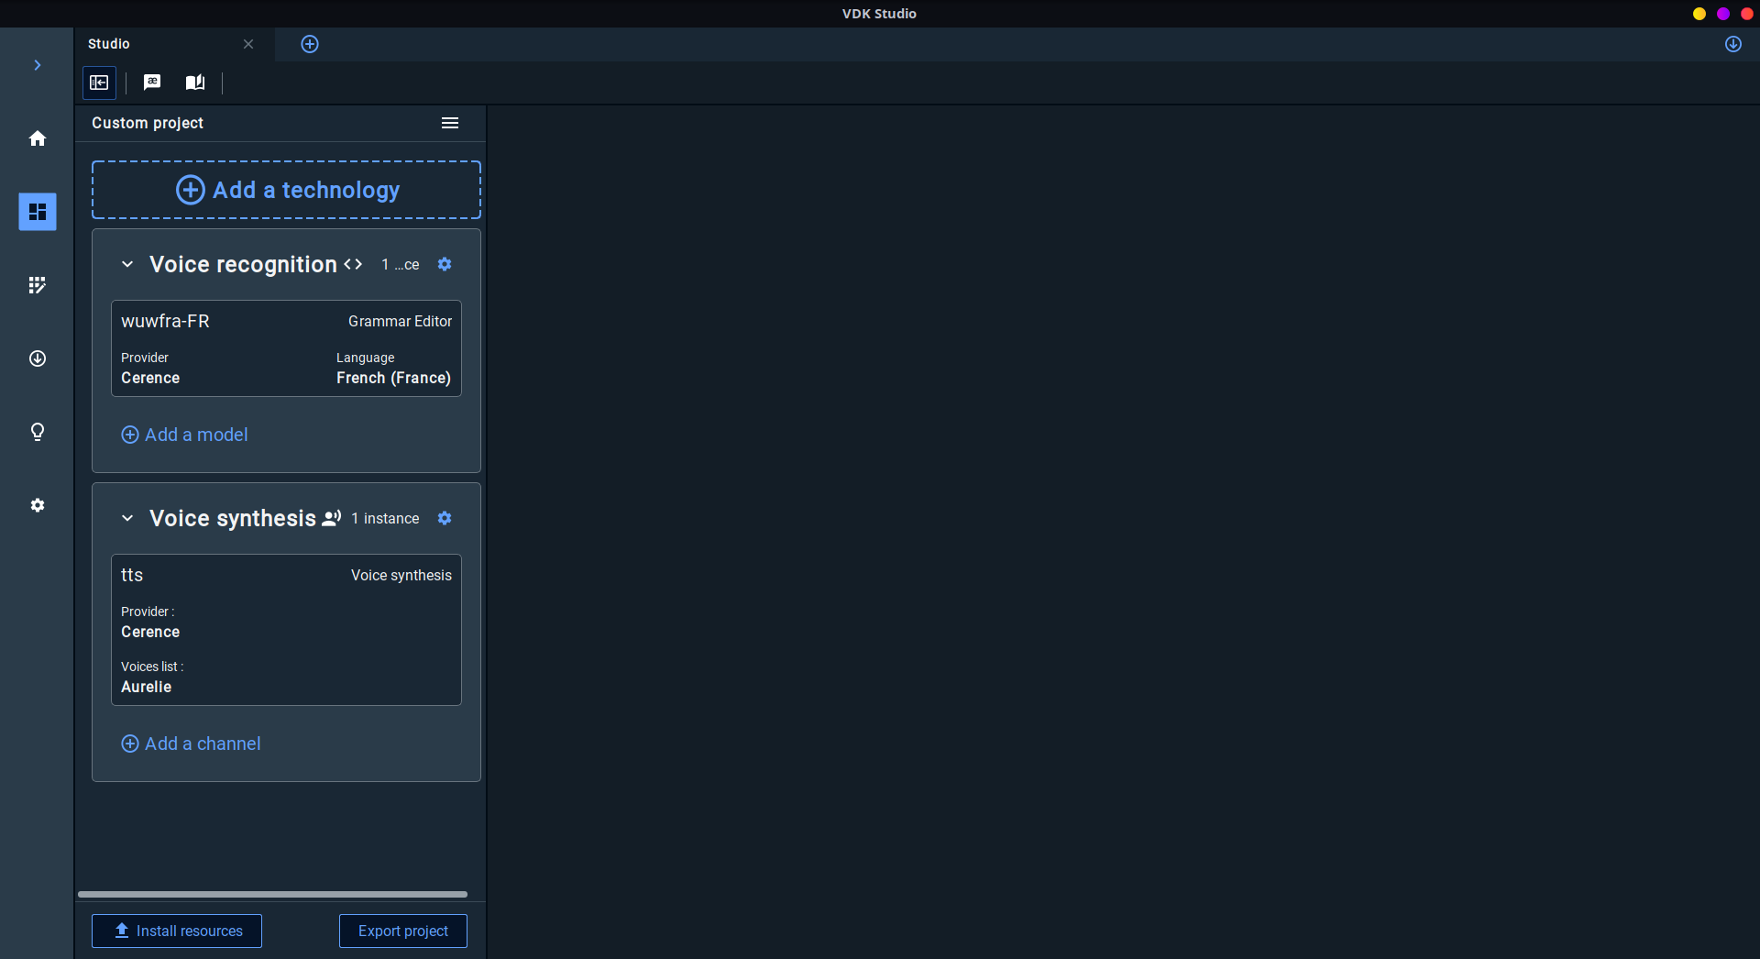This screenshot has width=1760, height=959.
Task: Toggle the project side panel visibility
Action: click(x=99, y=83)
